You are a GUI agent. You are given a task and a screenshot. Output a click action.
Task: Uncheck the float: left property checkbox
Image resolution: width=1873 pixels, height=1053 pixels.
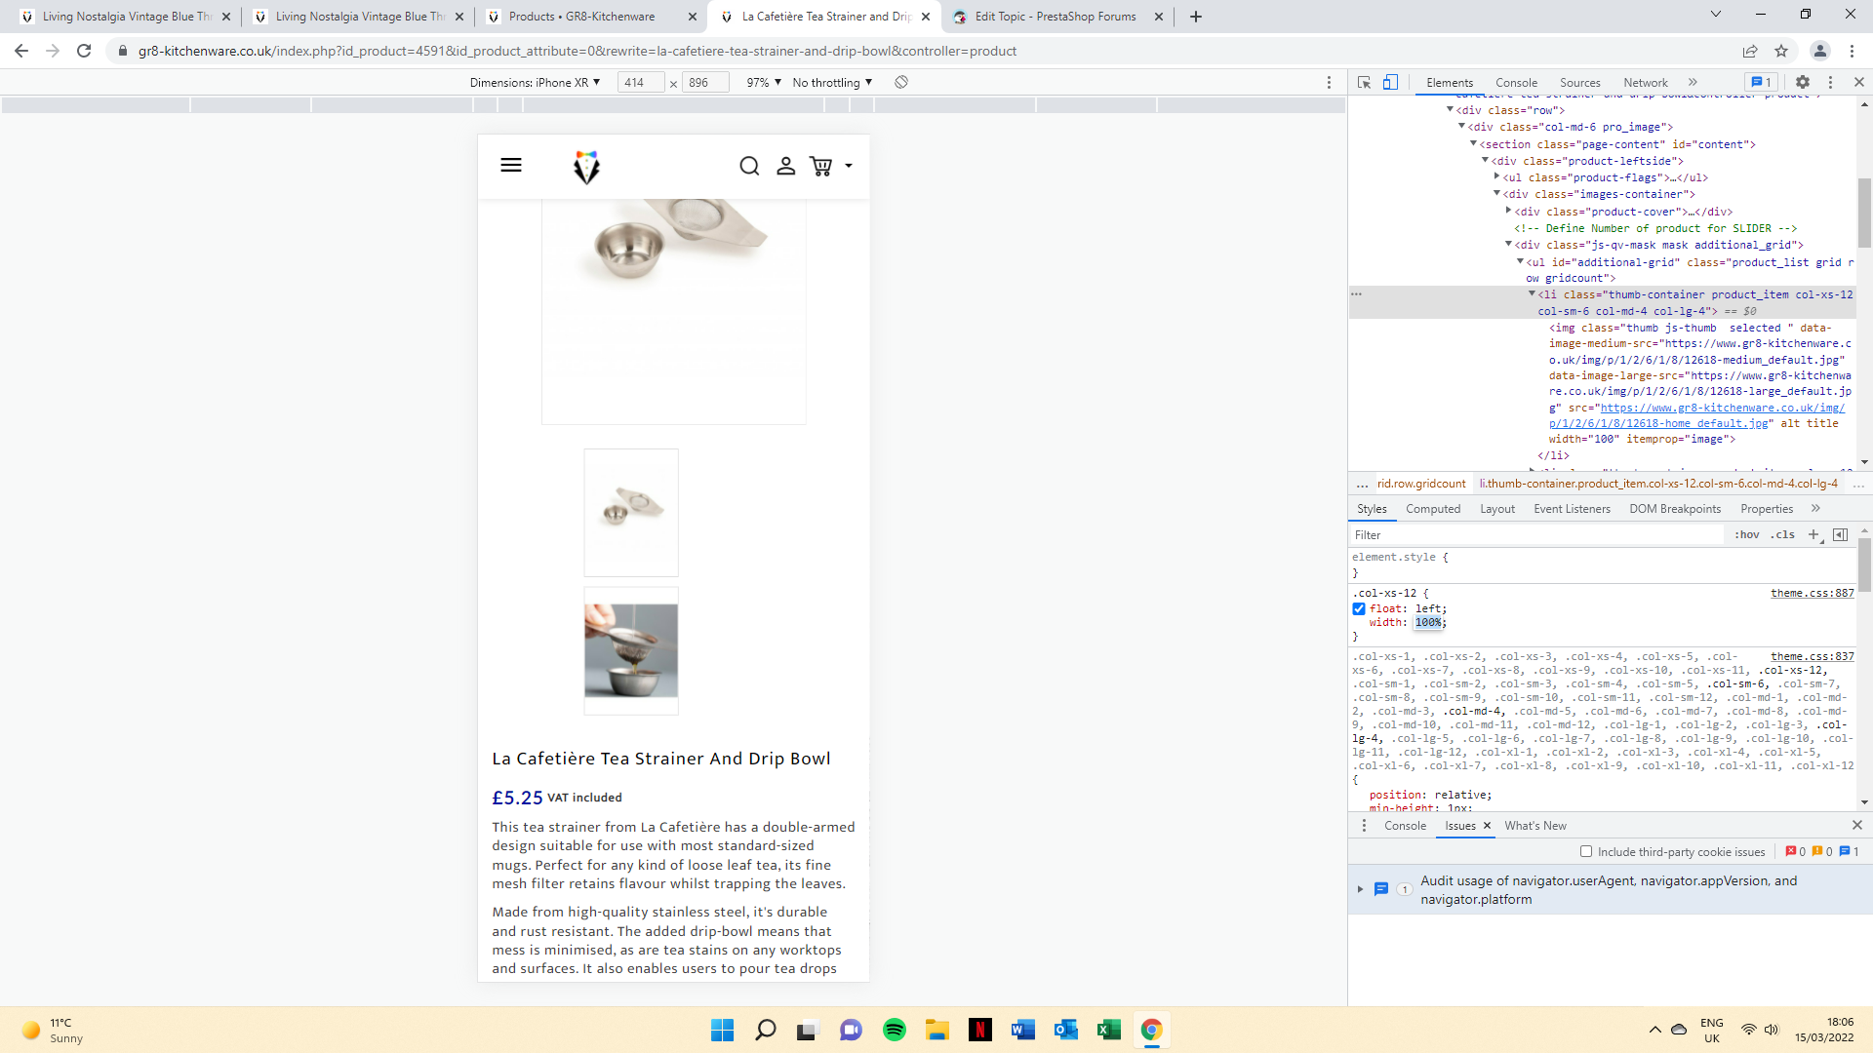pos(1359,608)
